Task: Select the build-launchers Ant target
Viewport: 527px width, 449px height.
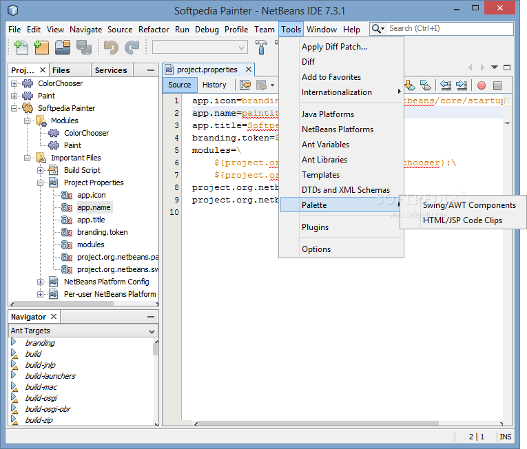Action: pyautogui.click(x=50, y=376)
